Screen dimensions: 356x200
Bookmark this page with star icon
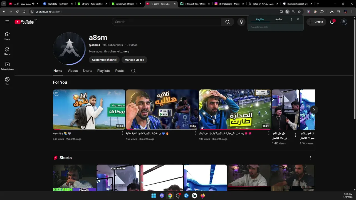click(x=299, y=12)
